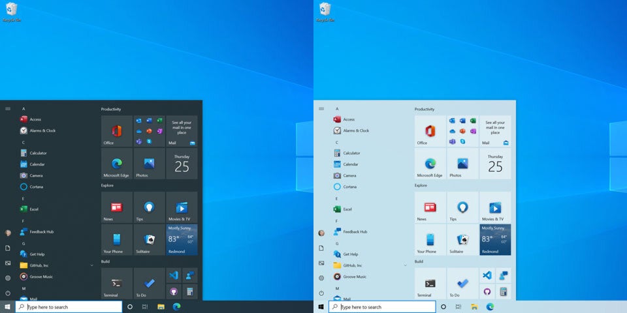Open the Photos tile in dark Start menu
Image resolution: width=627 pixels, height=313 pixels.
[149, 164]
